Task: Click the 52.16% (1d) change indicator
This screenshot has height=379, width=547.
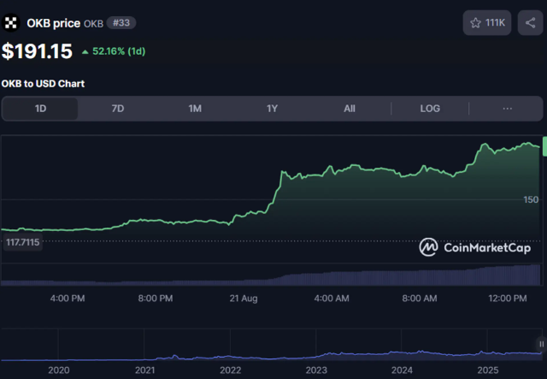Action: (x=114, y=51)
